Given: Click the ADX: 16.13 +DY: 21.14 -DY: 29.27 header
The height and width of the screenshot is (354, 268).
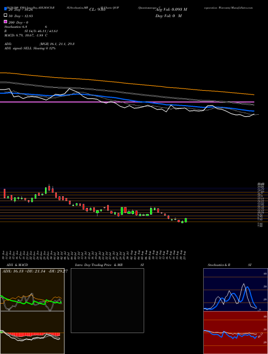Looking at the screenshot, I should tap(35, 271).
